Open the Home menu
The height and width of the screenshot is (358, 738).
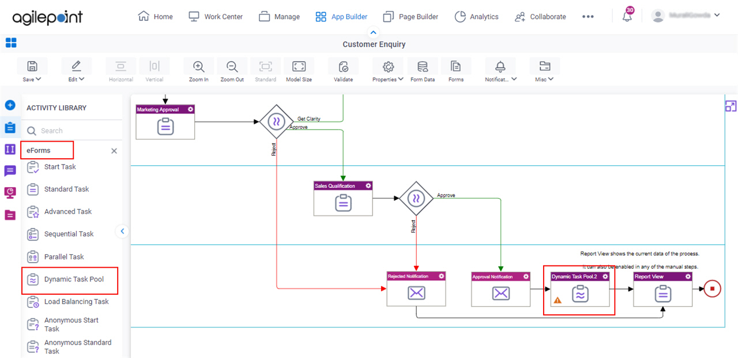click(156, 17)
